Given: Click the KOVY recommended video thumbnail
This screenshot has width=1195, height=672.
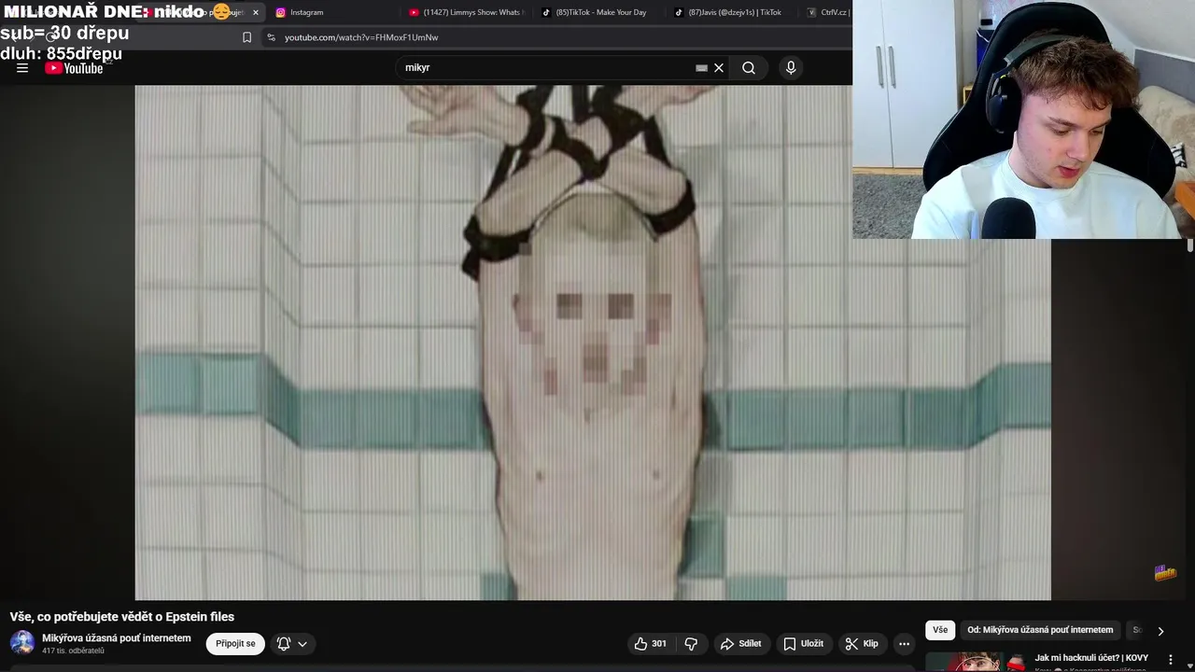Looking at the screenshot, I should tap(976, 662).
